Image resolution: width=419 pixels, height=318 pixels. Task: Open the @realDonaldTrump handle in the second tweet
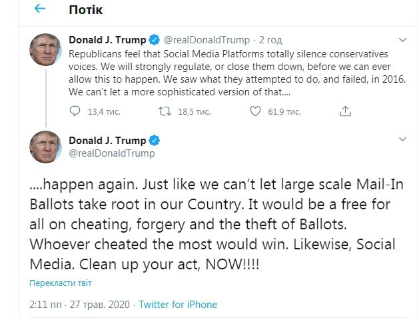(x=111, y=153)
